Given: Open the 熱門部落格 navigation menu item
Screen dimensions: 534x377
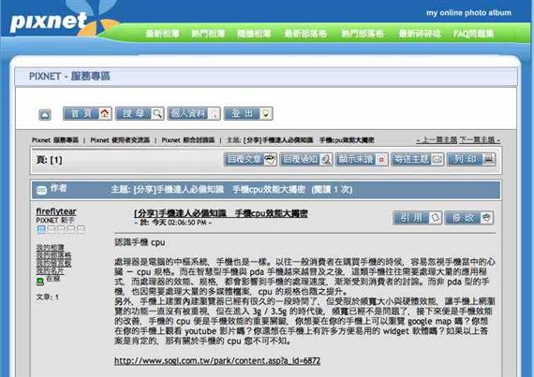Looking at the screenshot, I should [x=363, y=34].
